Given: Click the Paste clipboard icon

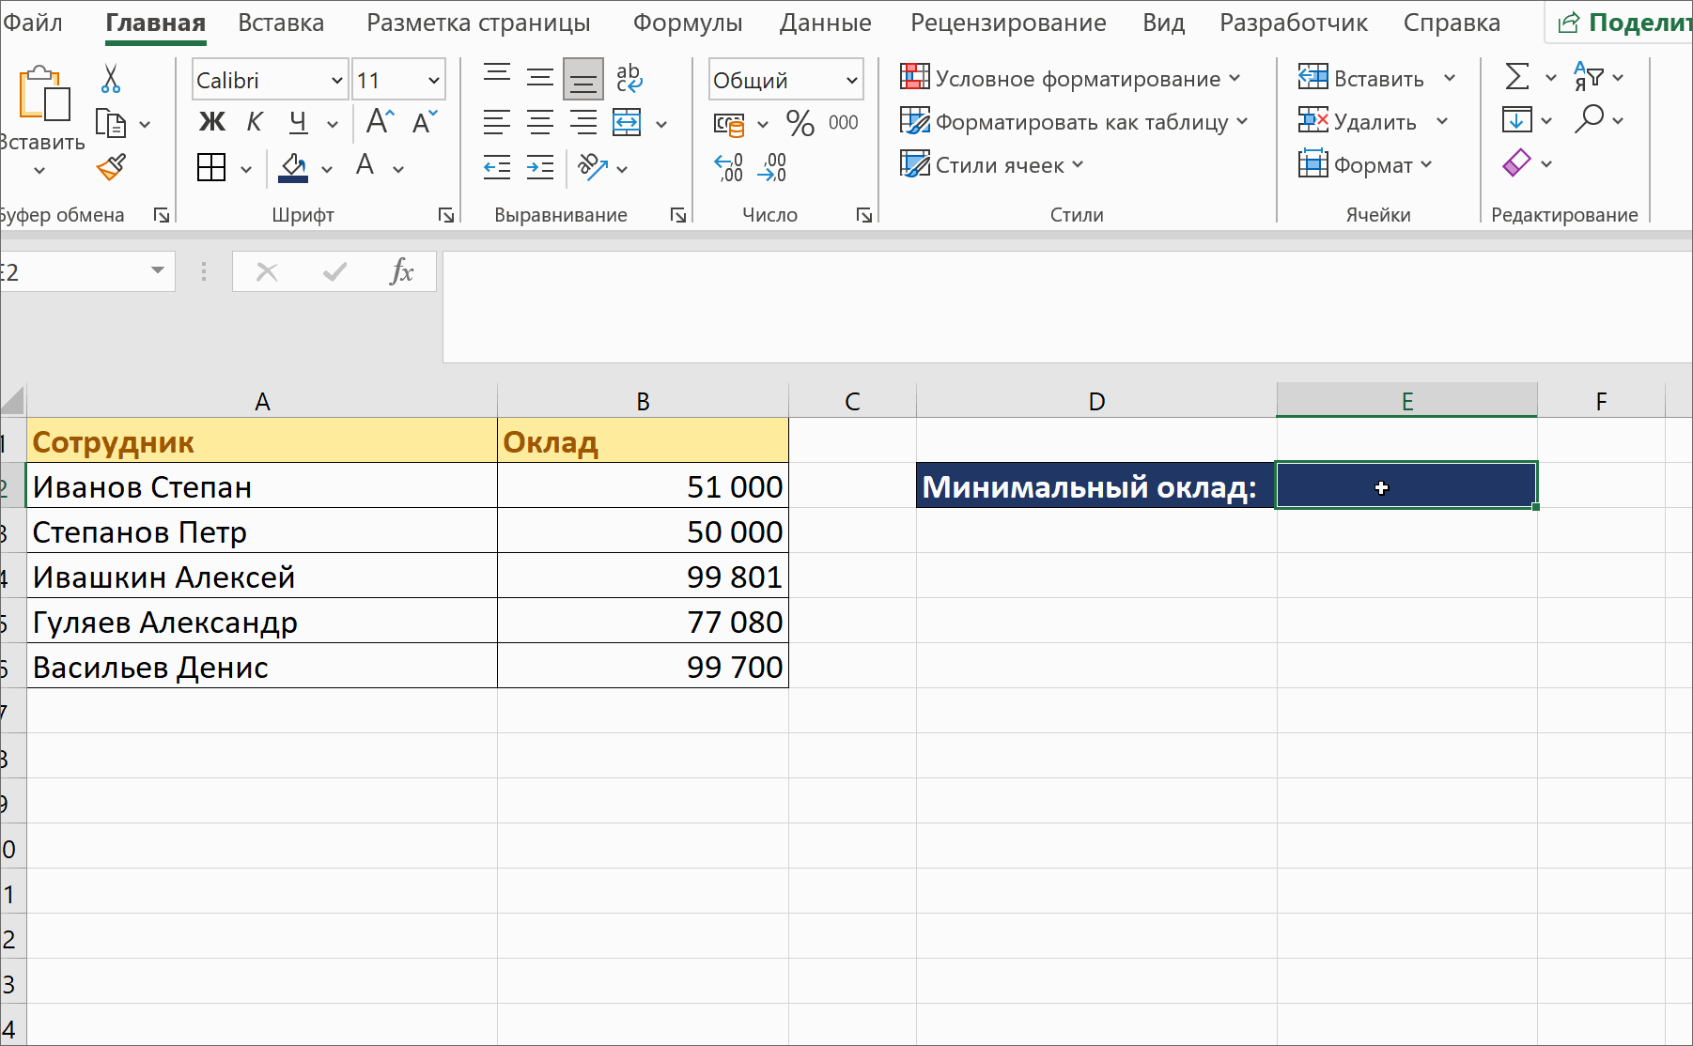Looking at the screenshot, I should pyautogui.click(x=43, y=94).
